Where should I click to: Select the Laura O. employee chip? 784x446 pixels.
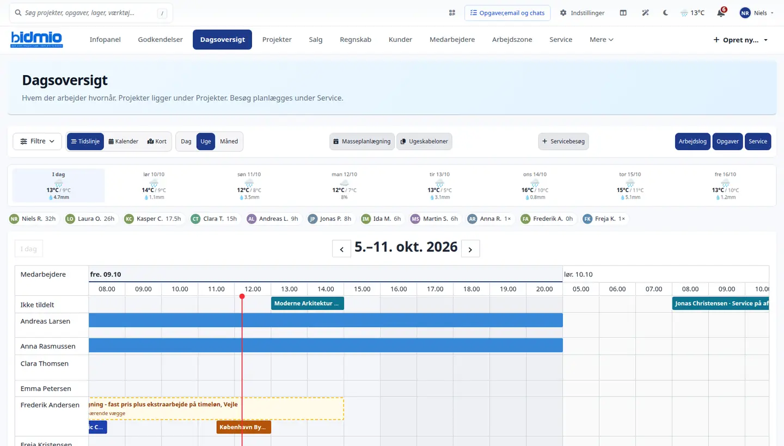[x=90, y=219]
